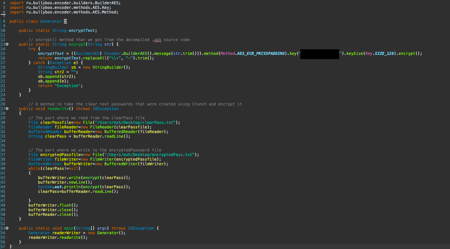
Task: Click the highlighted brace after Generator
Action: tap(65, 21)
